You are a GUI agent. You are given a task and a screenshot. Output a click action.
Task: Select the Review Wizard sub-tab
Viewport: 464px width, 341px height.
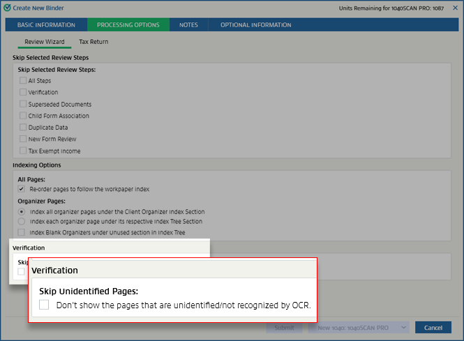pos(45,42)
